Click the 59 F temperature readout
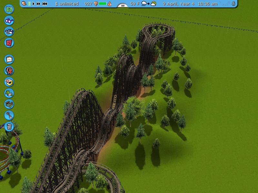Viewport: 258px width, 193px height. click(135, 4)
